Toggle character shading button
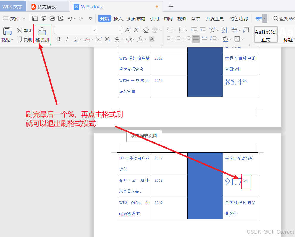The height and width of the screenshot is (237, 295). [152, 39]
